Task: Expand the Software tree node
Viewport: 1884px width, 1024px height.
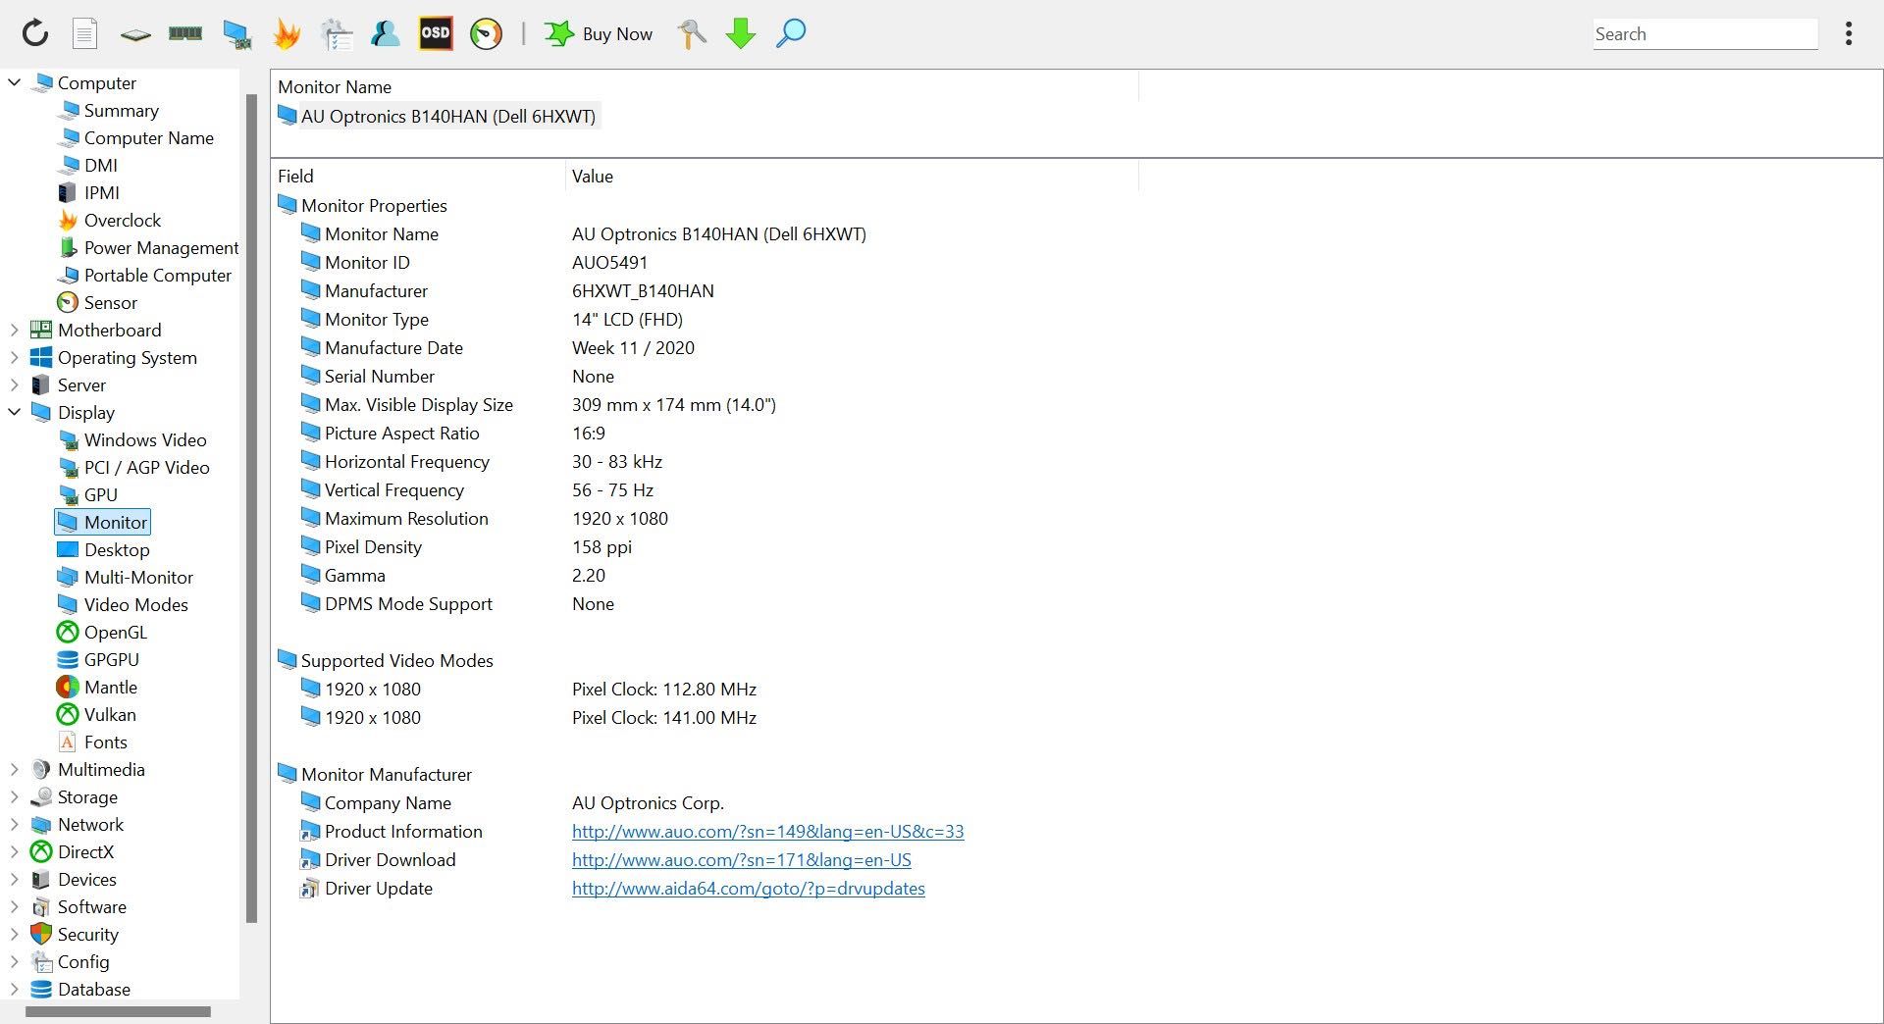Action: pyautogui.click(x=15, y=906)
